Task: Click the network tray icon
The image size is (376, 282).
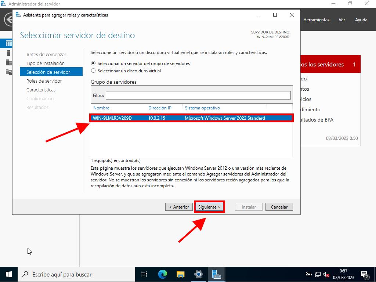Action: (318, 274)
